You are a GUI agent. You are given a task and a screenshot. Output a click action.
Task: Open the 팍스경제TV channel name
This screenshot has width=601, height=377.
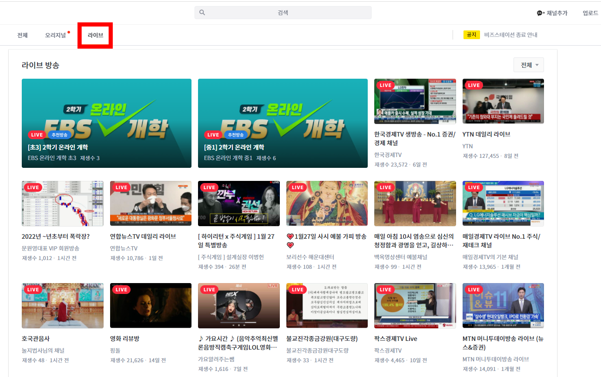tap(388, 350)
